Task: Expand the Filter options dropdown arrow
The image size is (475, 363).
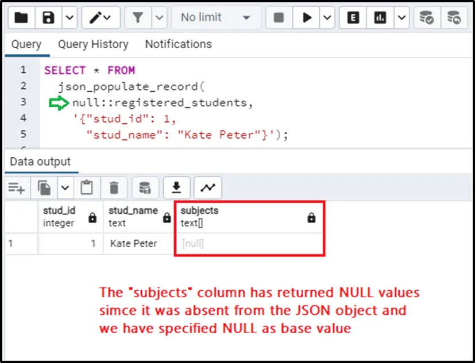Action: point(159,18)
